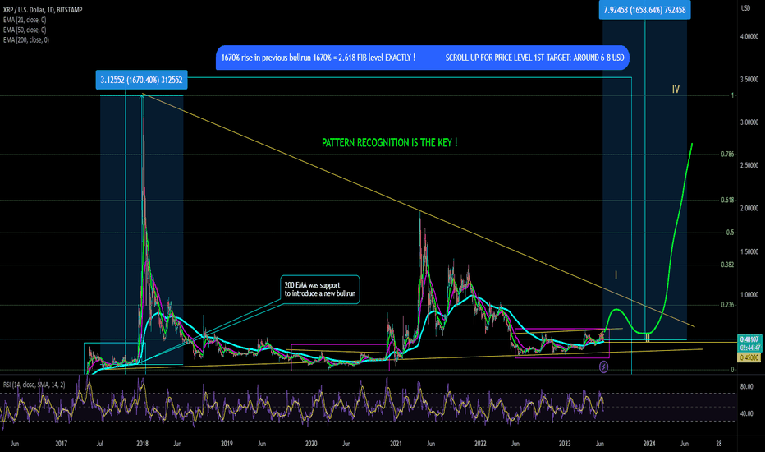Click the 2021 label on time axis
This screenshot has height=452, width=765.
click(396, 444)
